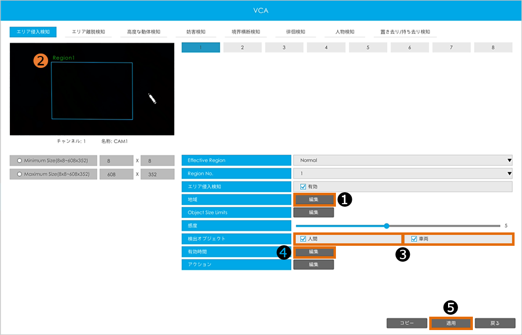Click the pencil drawing icon in camera preview
The width and height of the screenshot is (522, 335).
[x=152, y=98]
